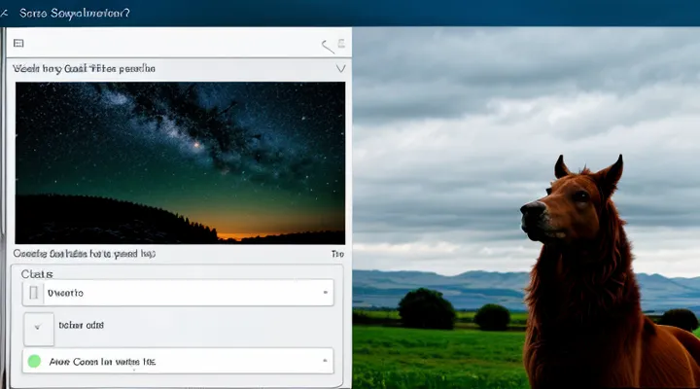Click the document icon in the Dwoetto row
700x389 pixels.
(x=35, y=293)
